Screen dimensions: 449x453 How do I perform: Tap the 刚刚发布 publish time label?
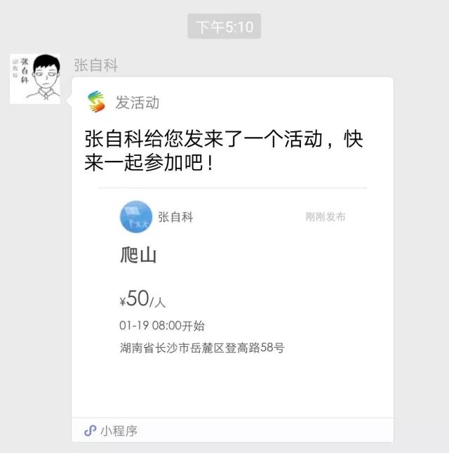(x=326, y=217)
